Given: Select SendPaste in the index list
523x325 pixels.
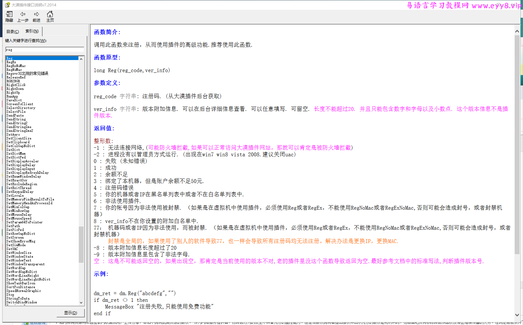Looking at the screenshot, I should coord(15,115).
